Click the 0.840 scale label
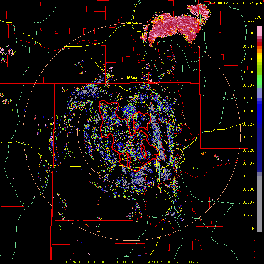 (x=248, y=72)
